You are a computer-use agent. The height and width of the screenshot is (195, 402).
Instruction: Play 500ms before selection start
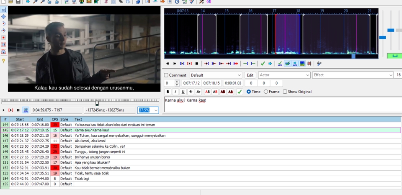206,64
